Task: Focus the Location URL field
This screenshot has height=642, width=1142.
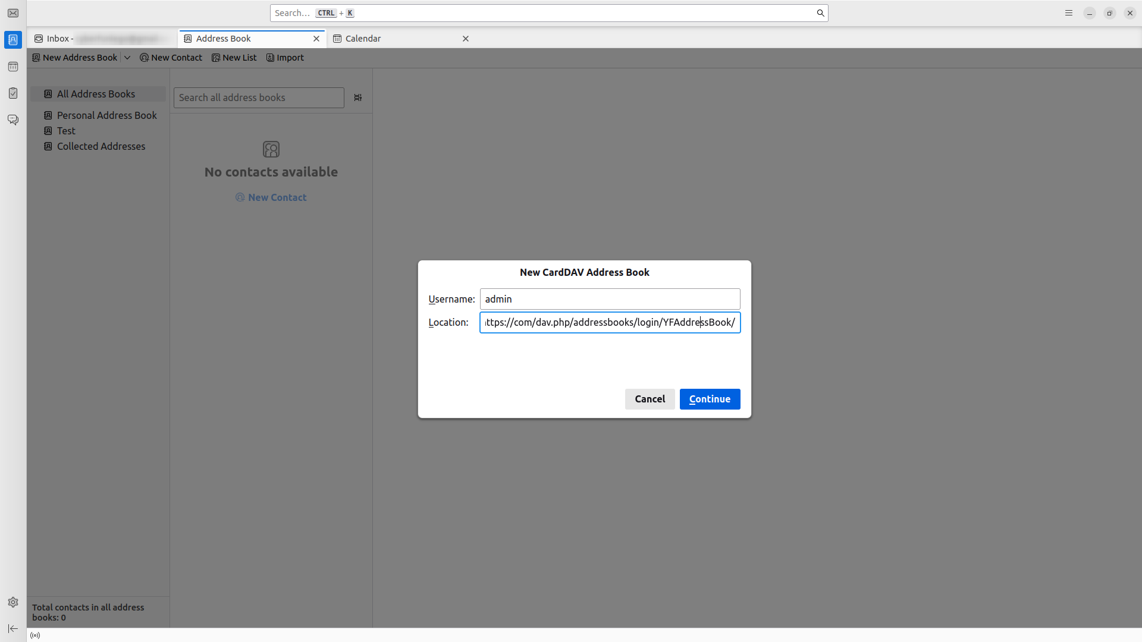Action: click(x=610, y=322)
